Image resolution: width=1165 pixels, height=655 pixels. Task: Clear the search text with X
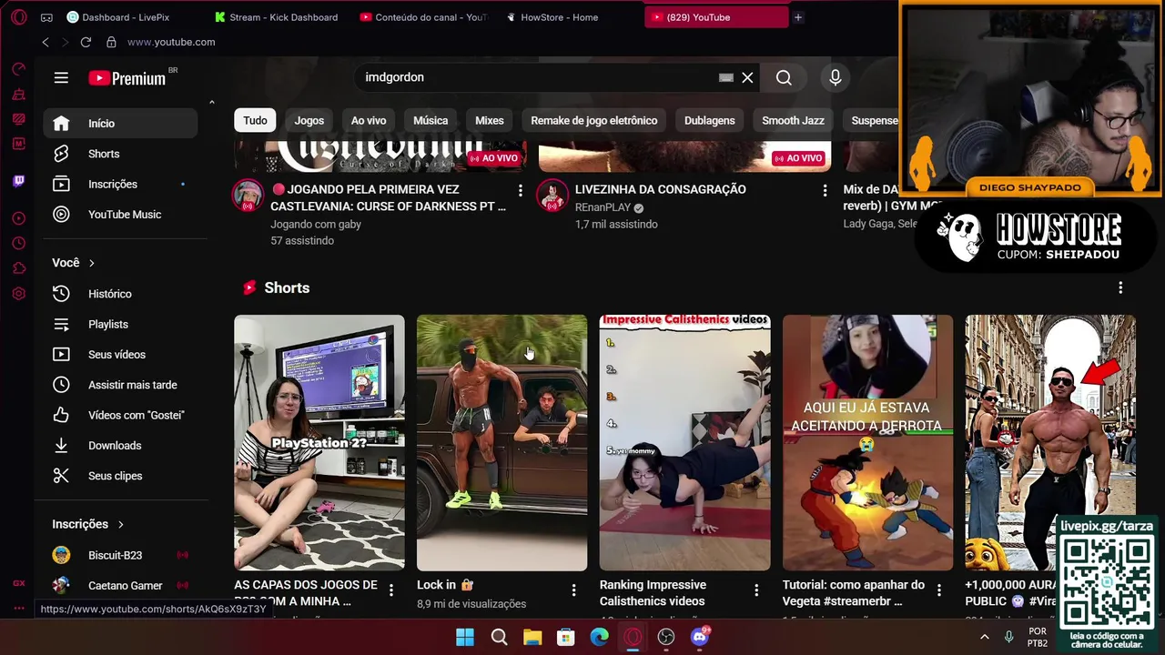(747, 78)
